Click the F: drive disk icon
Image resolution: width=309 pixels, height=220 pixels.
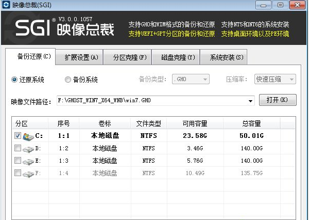[x=28, y=173]
